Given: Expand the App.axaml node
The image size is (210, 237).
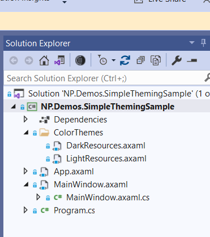Looking at the screenshot, I should pos(25,171).
